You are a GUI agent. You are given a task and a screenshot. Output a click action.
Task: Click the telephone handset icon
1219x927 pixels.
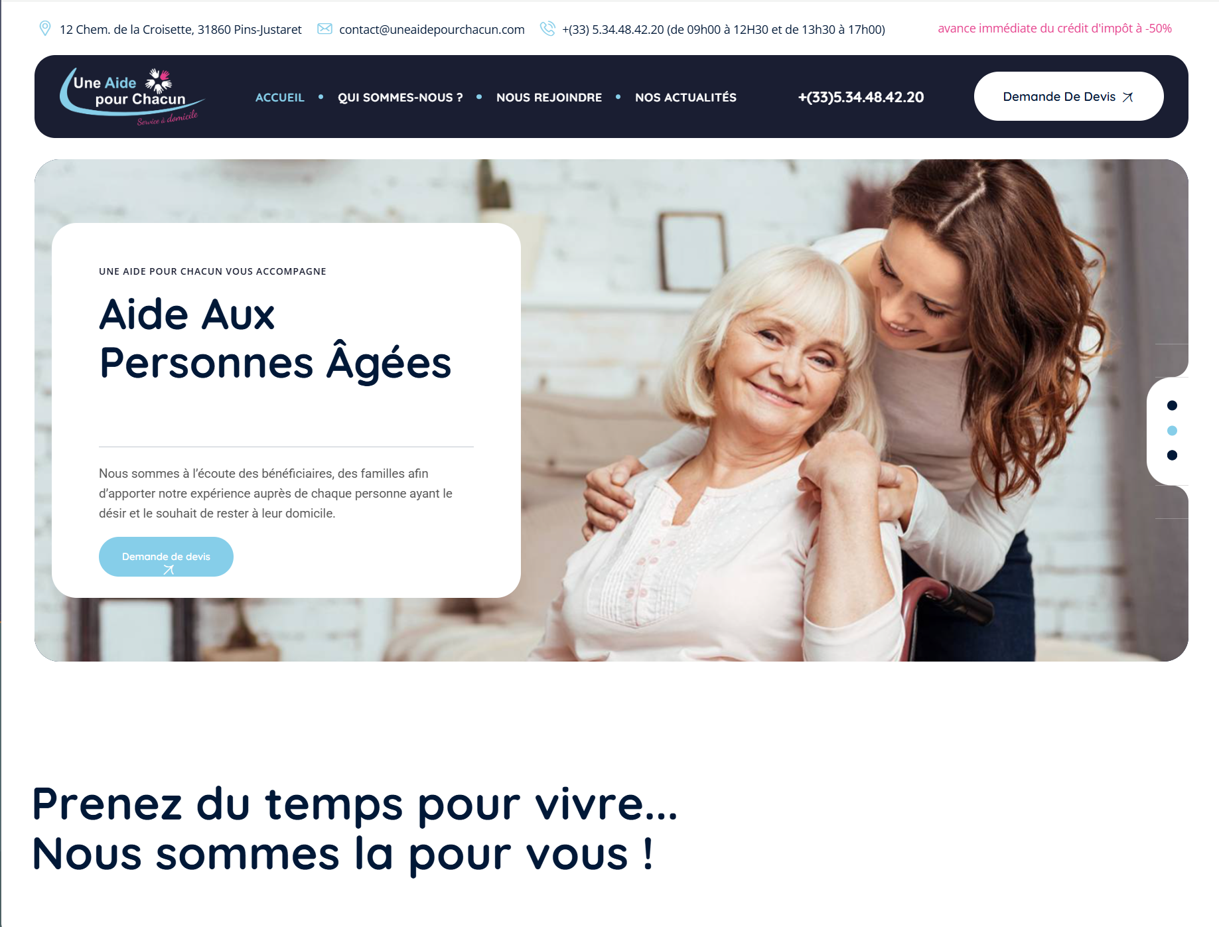[547, 29]
